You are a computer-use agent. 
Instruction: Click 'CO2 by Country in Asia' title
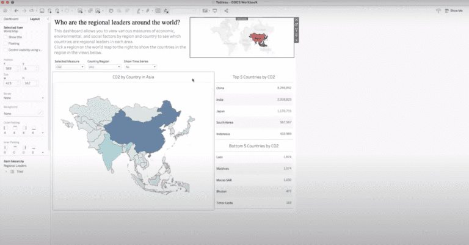click(133, 77)
